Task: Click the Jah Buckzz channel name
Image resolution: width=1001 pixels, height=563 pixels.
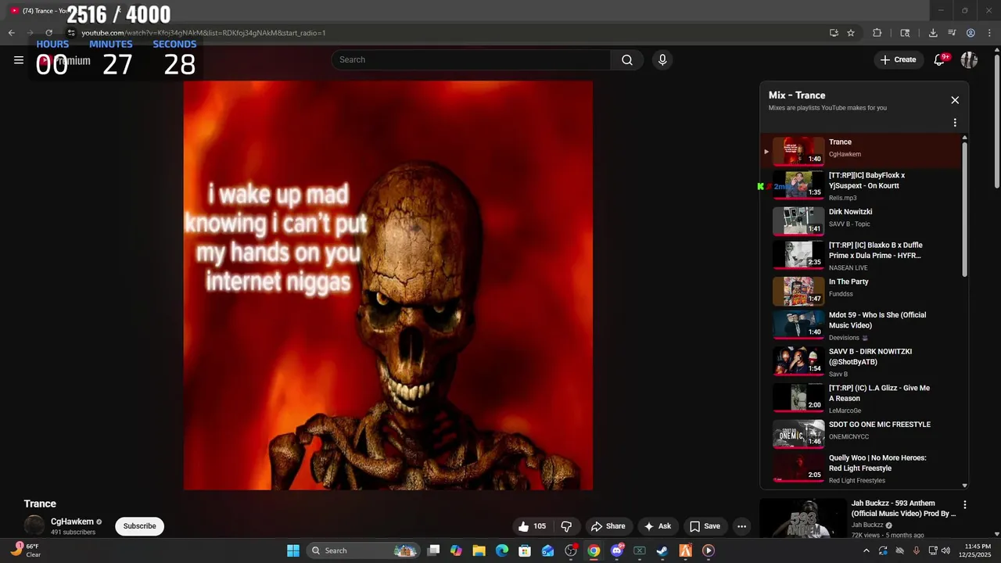Action: pos(867,525)
